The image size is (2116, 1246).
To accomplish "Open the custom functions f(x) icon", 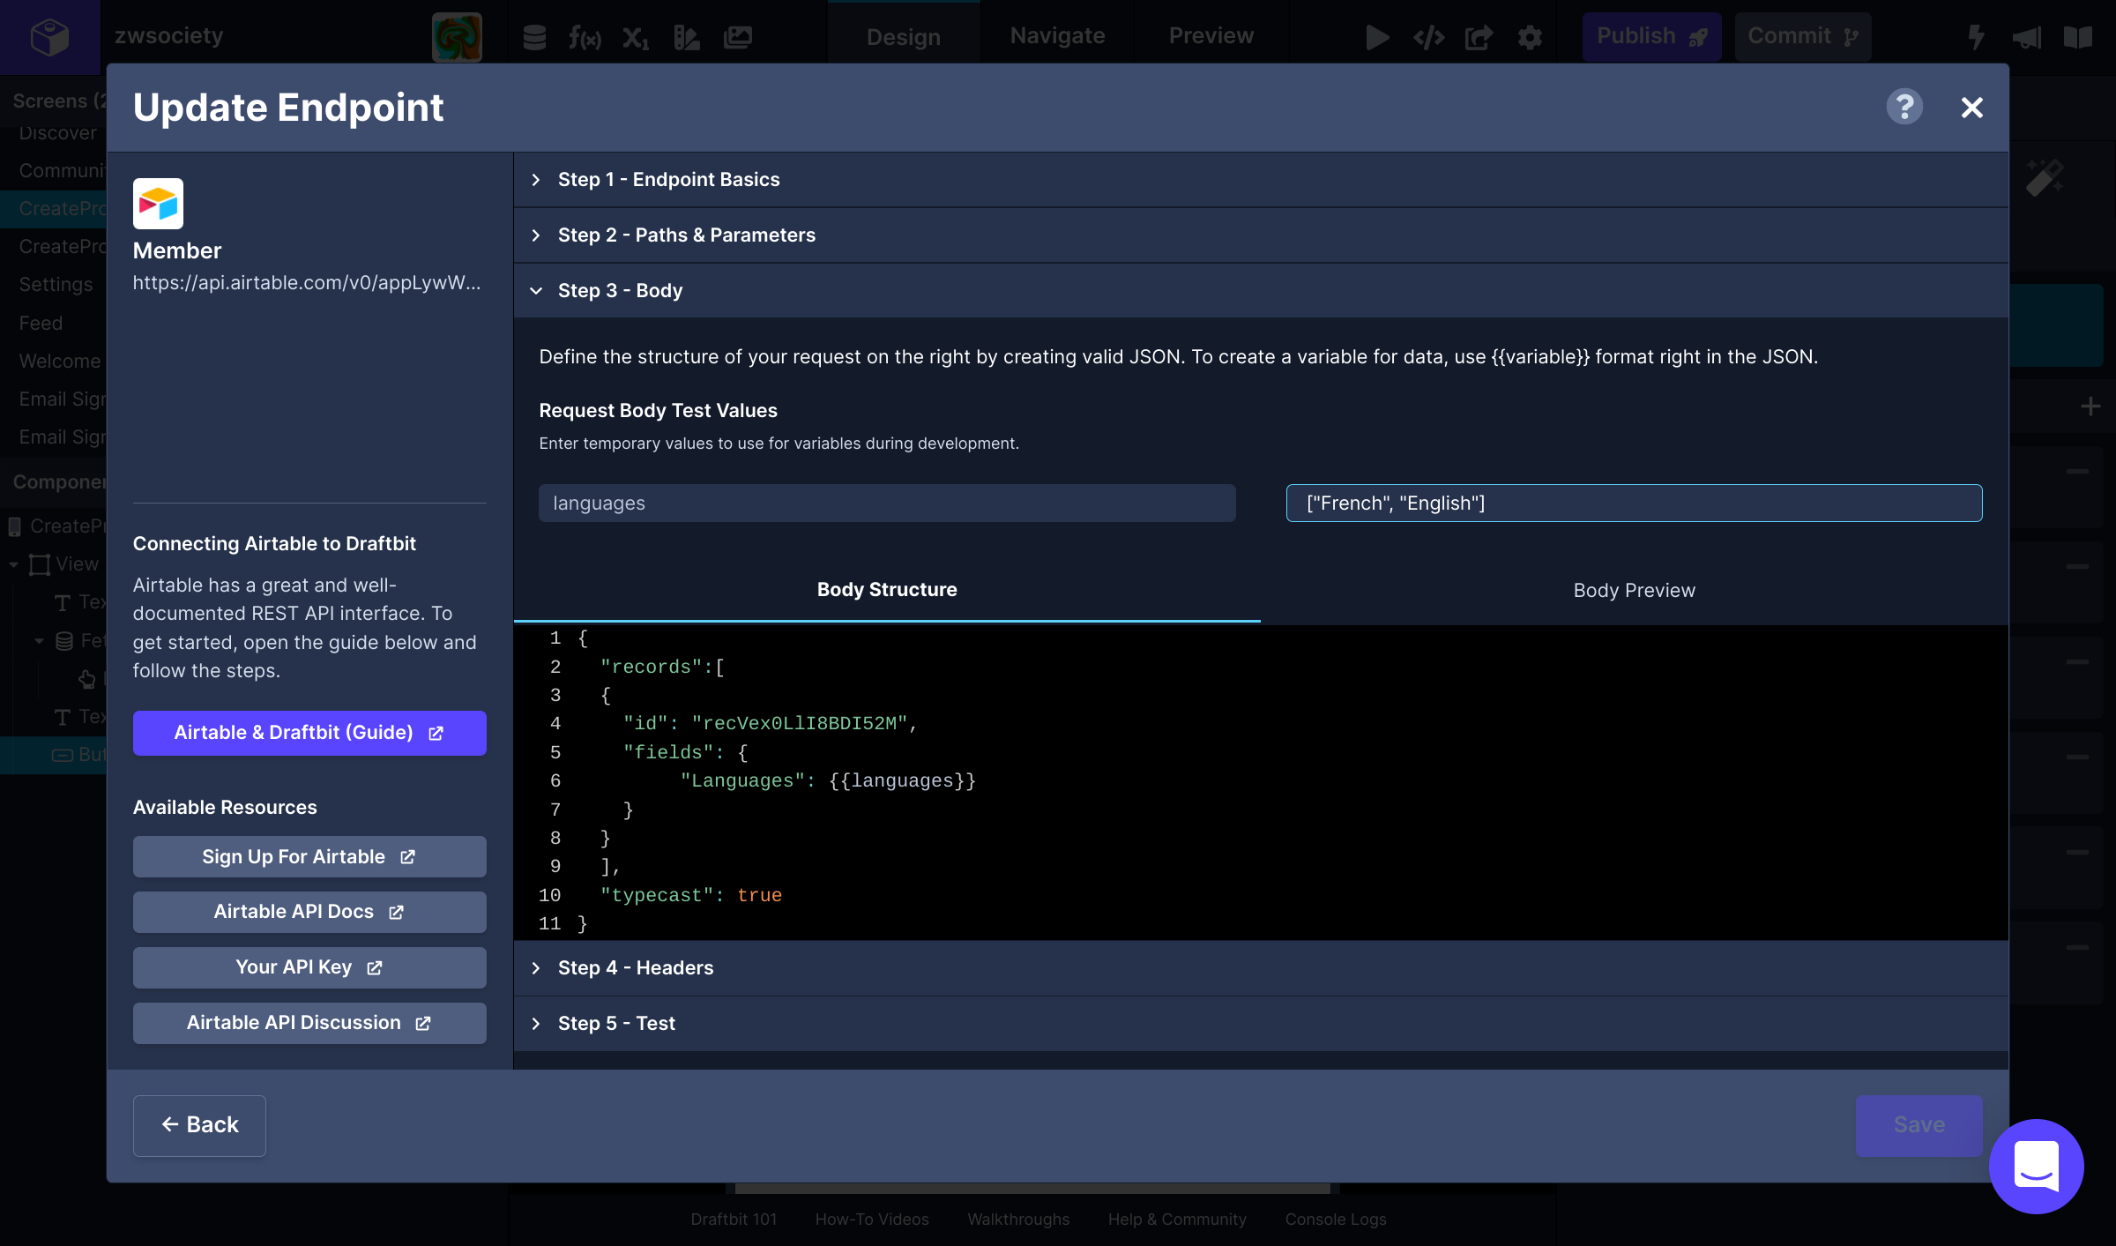I will (585, 37).
